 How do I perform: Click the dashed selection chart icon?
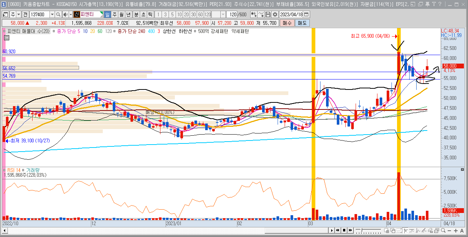coord(399,231)
